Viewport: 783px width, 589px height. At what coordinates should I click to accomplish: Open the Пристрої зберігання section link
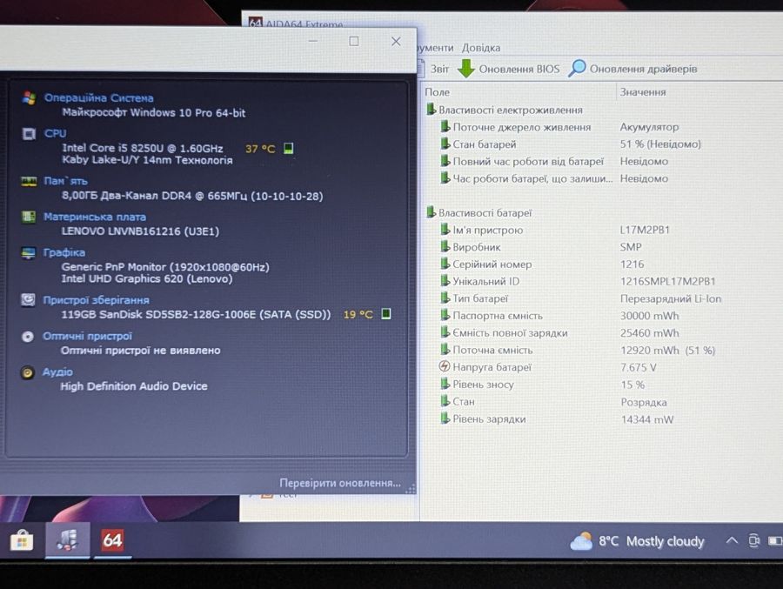pyautogui.click(x=96, y=300)
